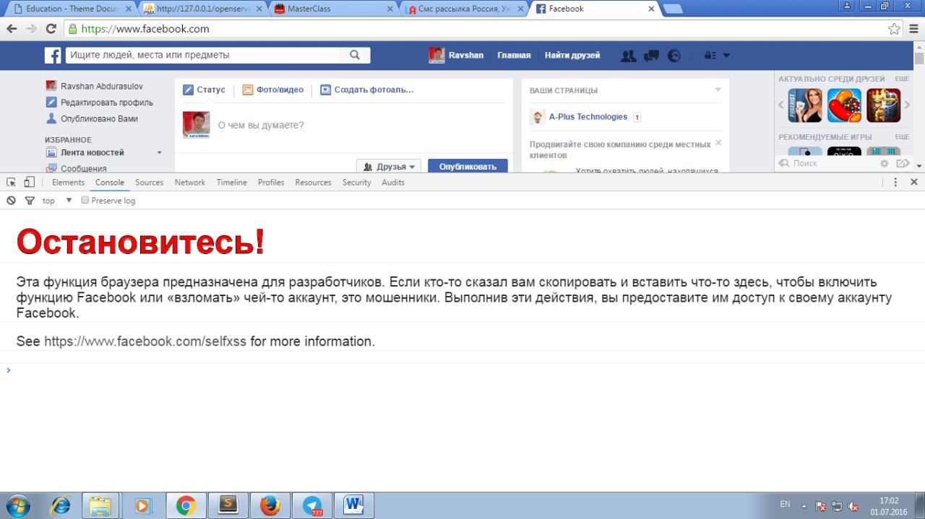
Task: Switch to the Elements tab
Action: pyautogui.click(x=68, y=183)
